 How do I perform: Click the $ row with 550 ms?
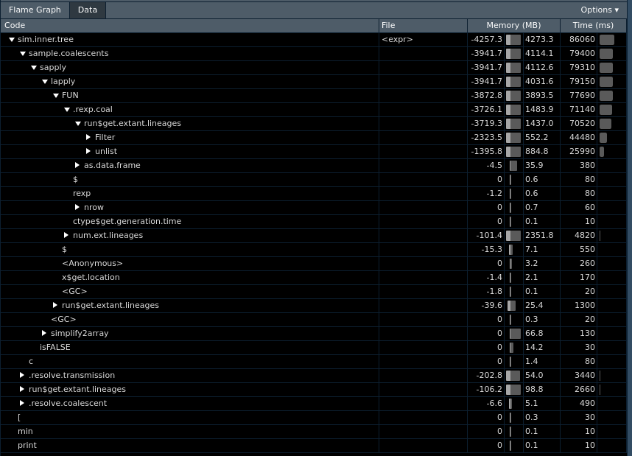pyautogui.click(x=314, y=249)
